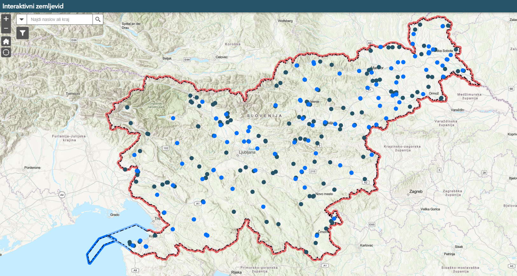Zoom out of the map

6,29
